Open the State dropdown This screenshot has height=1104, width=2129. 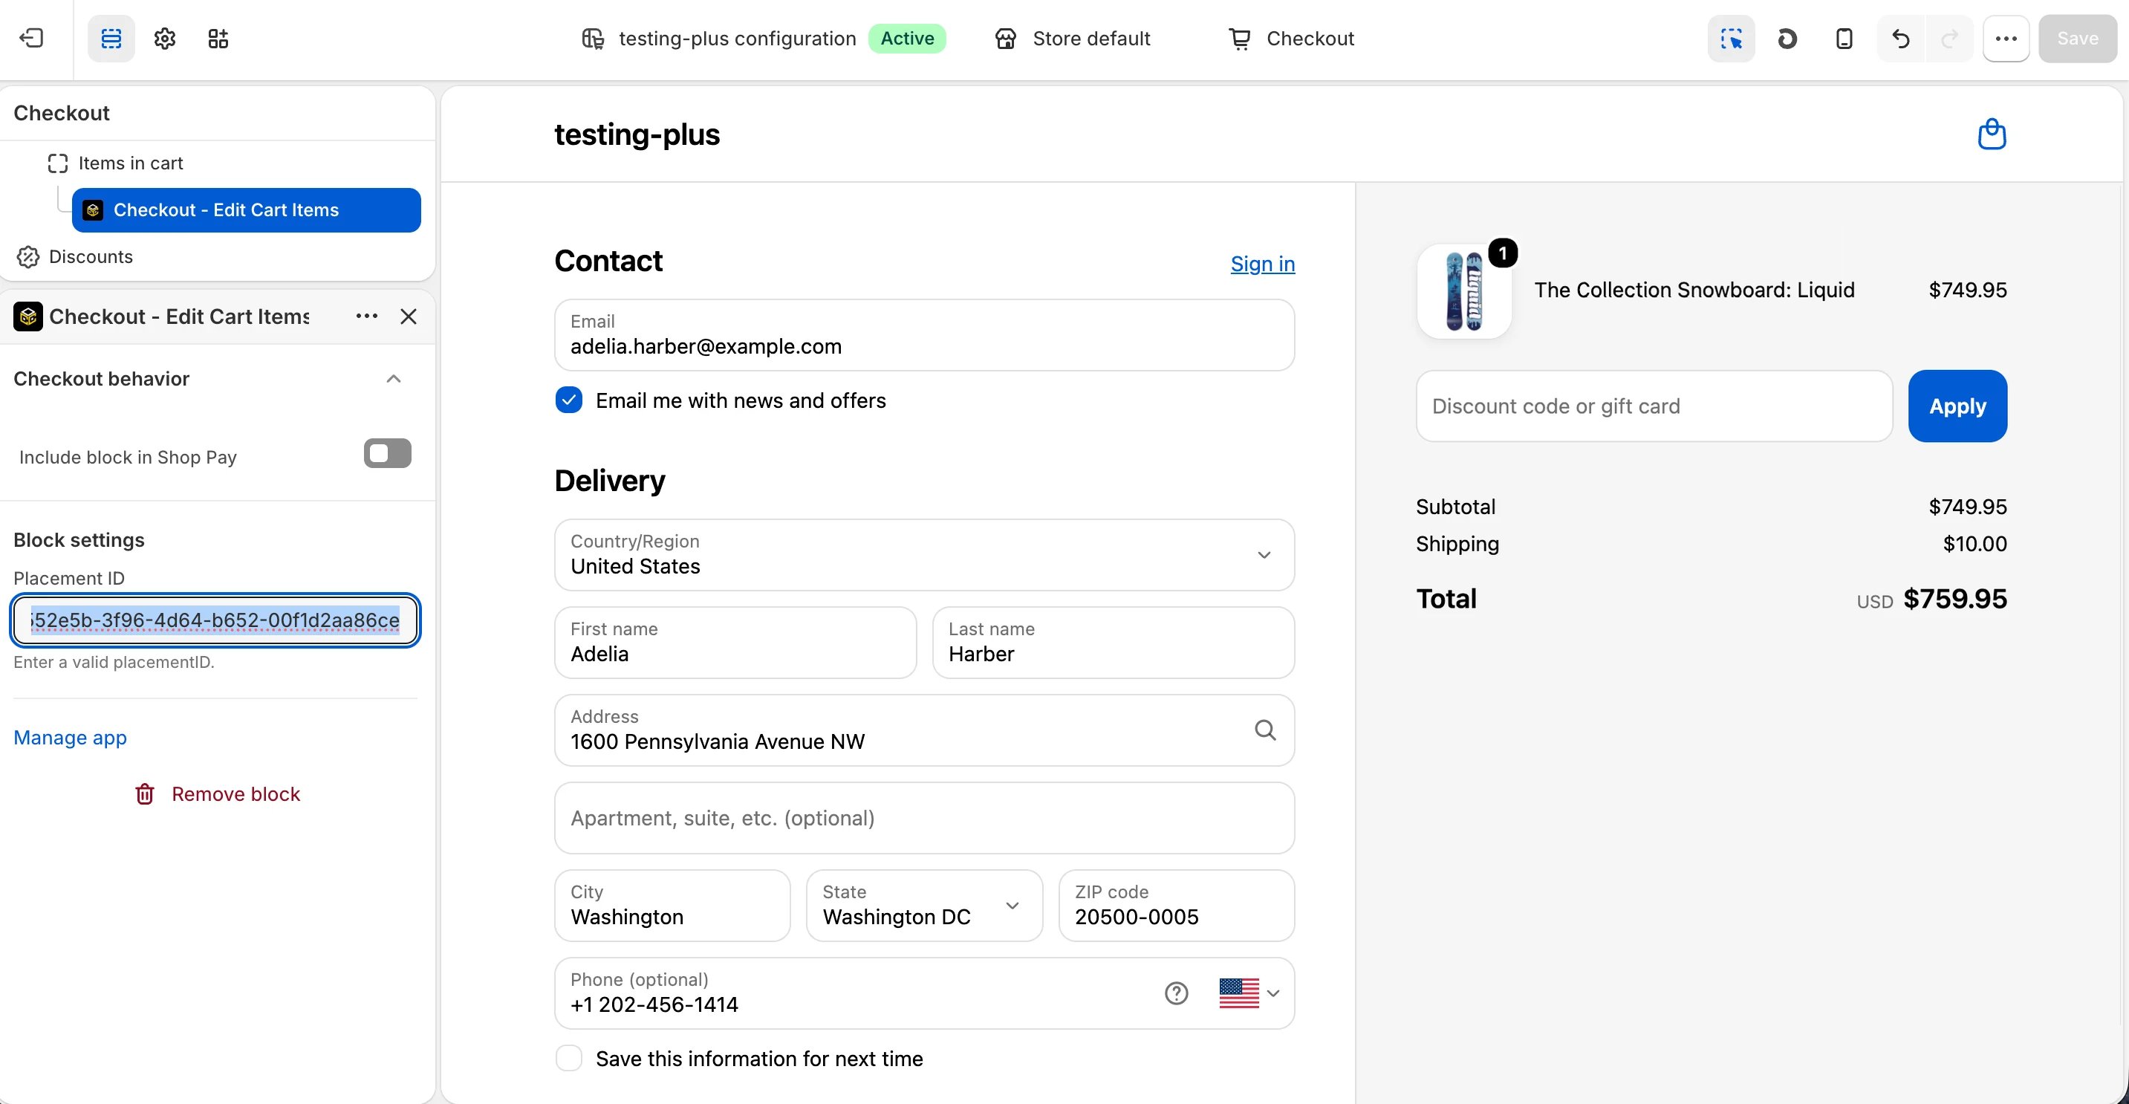(924, 905)
